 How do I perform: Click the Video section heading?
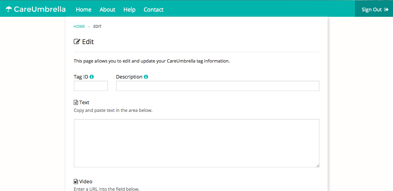point(86,182)
